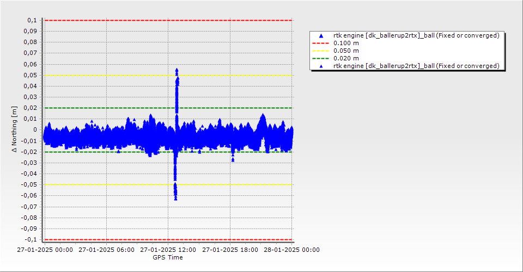Screen dimensions: 523x272
Task: Click the -0,02 y-axis label
Action: tap(29, 152)
